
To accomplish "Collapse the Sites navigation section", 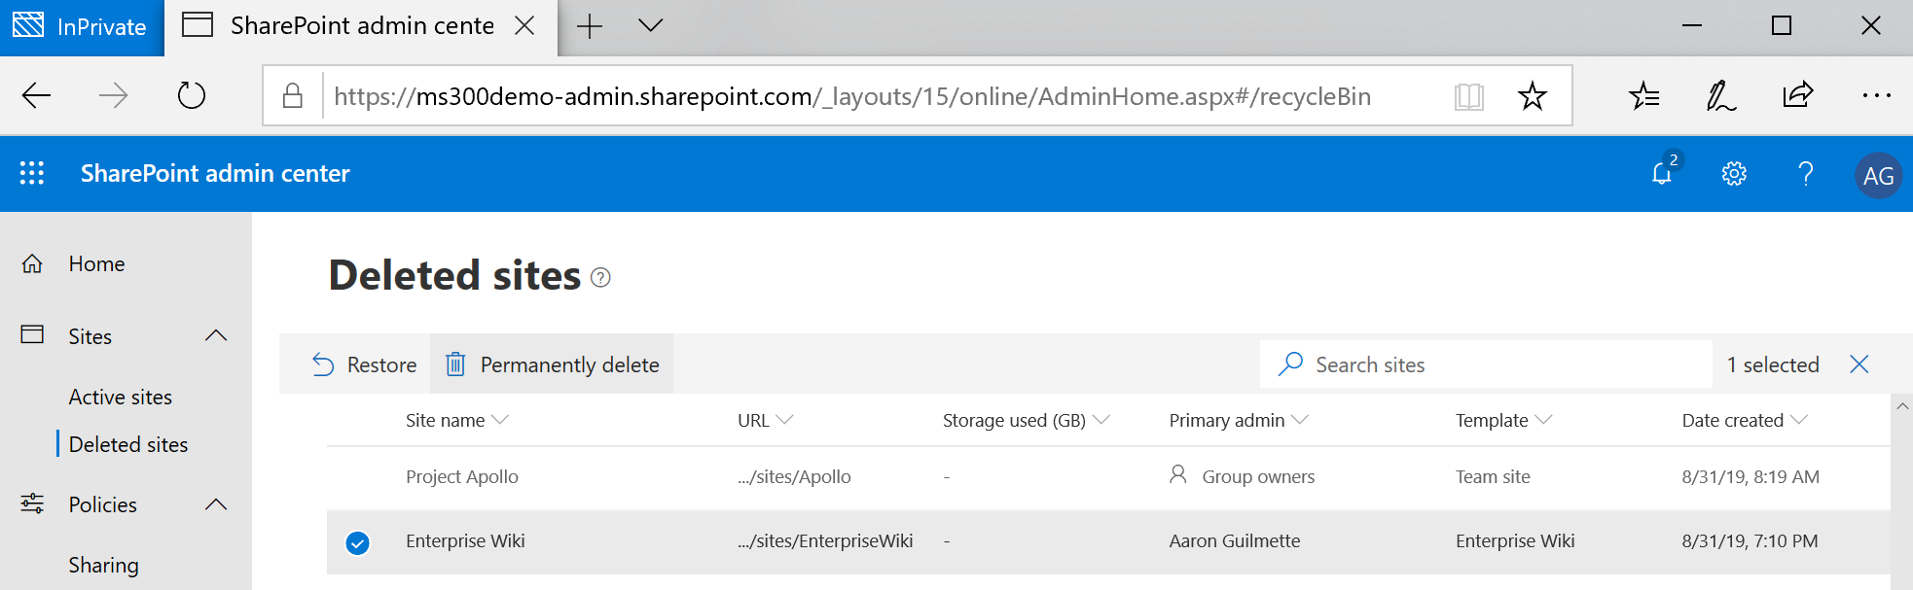I will point(216,336).
